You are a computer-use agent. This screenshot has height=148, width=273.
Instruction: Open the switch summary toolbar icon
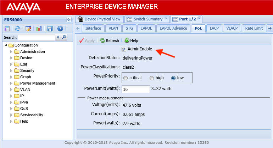click(7, 29)
